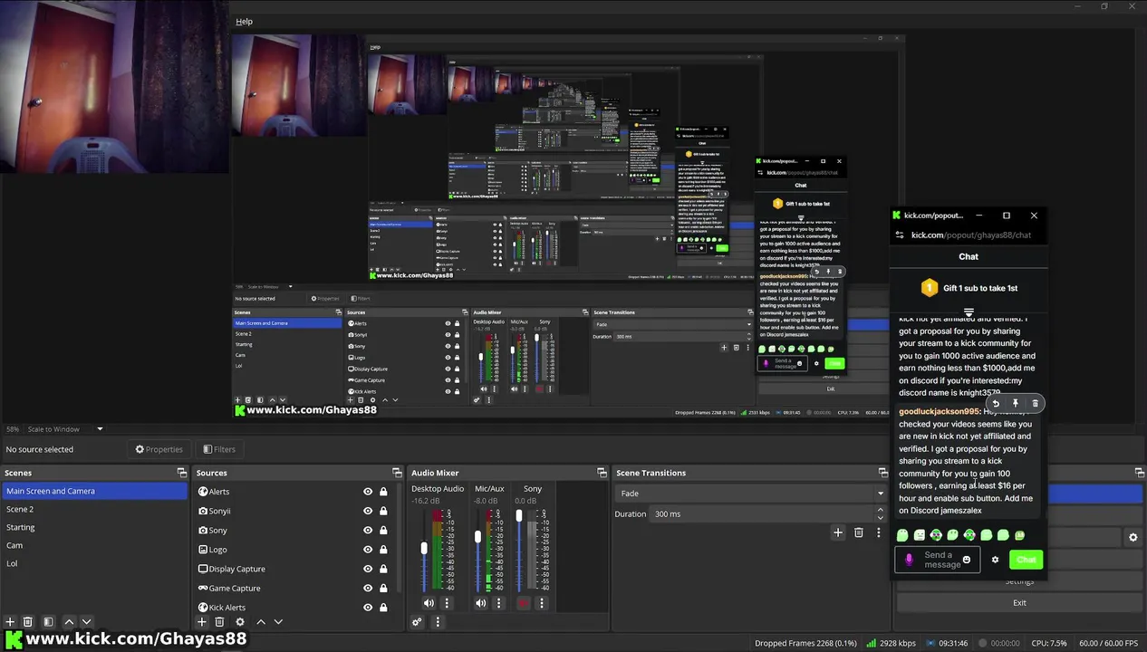Delete goodluckjackson995's chat message
The image size is (1147, 652).
point(1036,404)
